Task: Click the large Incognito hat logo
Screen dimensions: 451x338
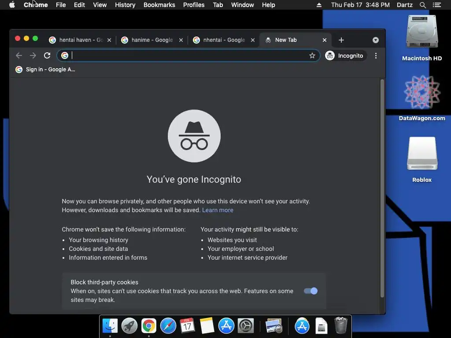Action: pos(194,136)
